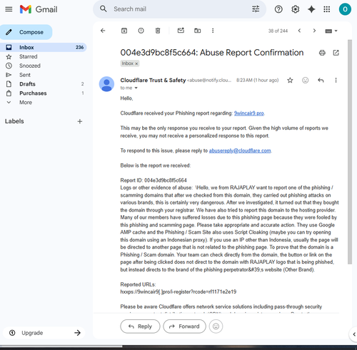Open toolbar more options menu
The width and height of the screenshot is (357, 350).
tap(213, 31)
